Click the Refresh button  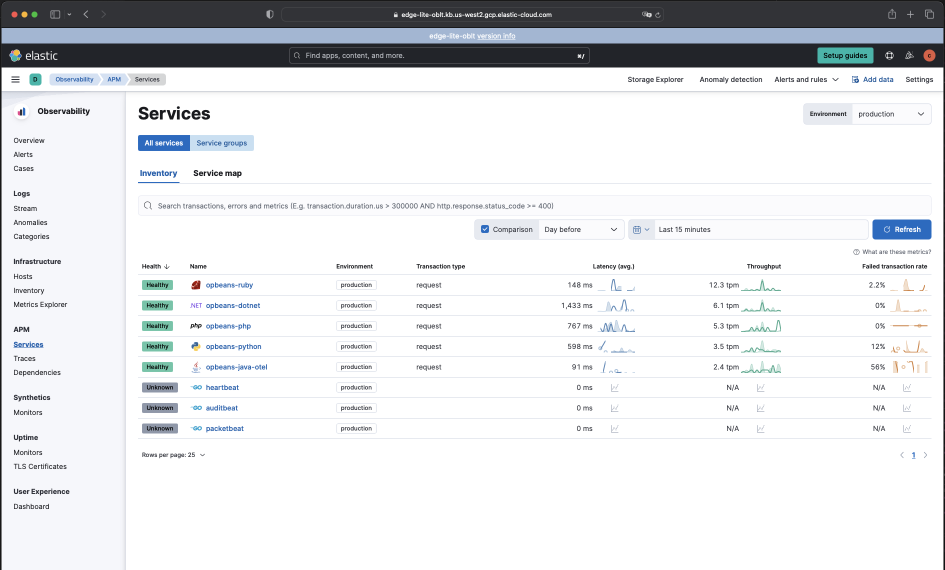pos(901,229)
